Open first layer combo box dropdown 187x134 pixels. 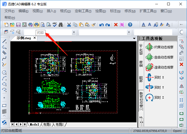coord(74,32)
